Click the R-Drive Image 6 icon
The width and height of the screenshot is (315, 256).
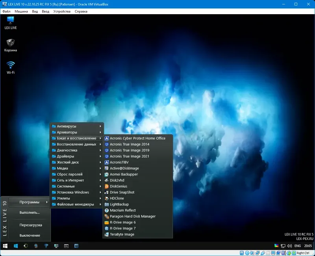pos(107,223)
